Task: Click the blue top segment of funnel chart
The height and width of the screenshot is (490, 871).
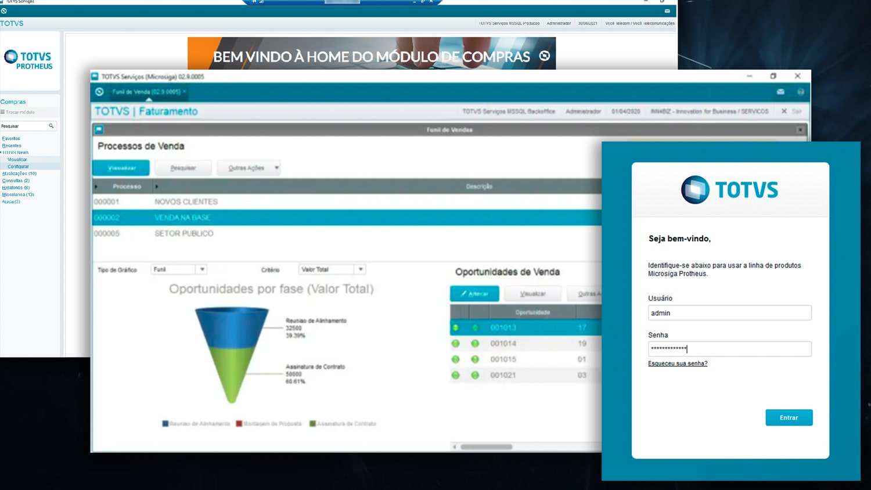Action: click(x=232, y=328)
